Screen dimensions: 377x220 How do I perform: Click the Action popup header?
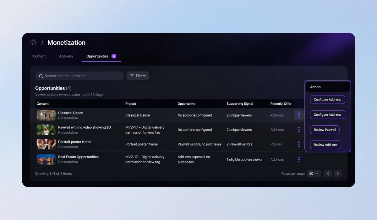point(328,87)
